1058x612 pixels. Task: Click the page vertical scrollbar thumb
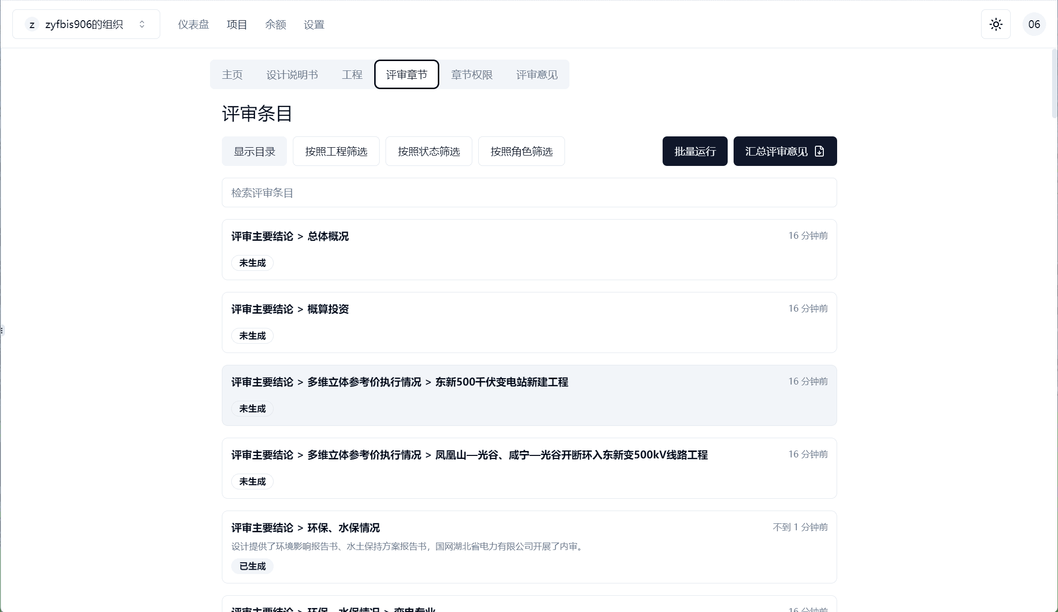pyautogui.click(x=1055, y=83)
